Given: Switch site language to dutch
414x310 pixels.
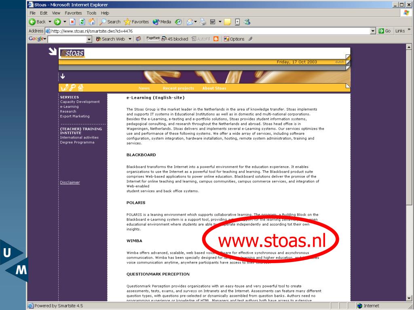Looking at the screenshot, I should pyautogui.click(x=340, y=62).
